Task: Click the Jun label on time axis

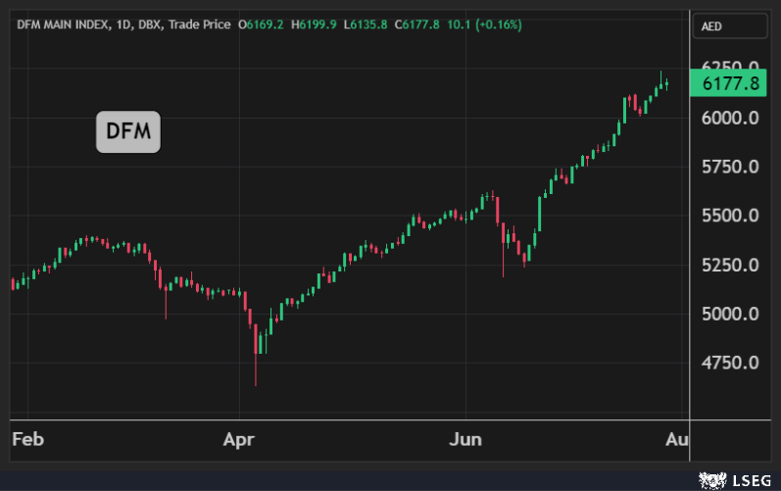Action: tap(465, 439)
